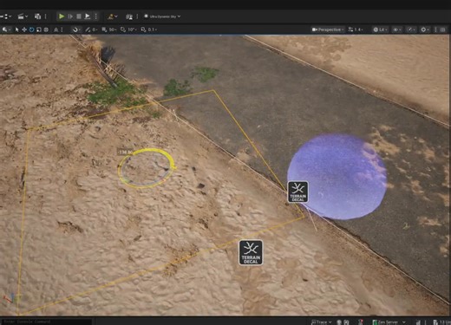Screen dimensions: 451x325
Task: Toggle surface snapping magnet
Action: coord(75,29)
